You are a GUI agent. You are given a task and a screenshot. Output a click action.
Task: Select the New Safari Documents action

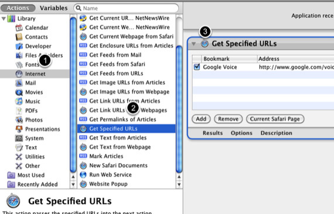127,165
